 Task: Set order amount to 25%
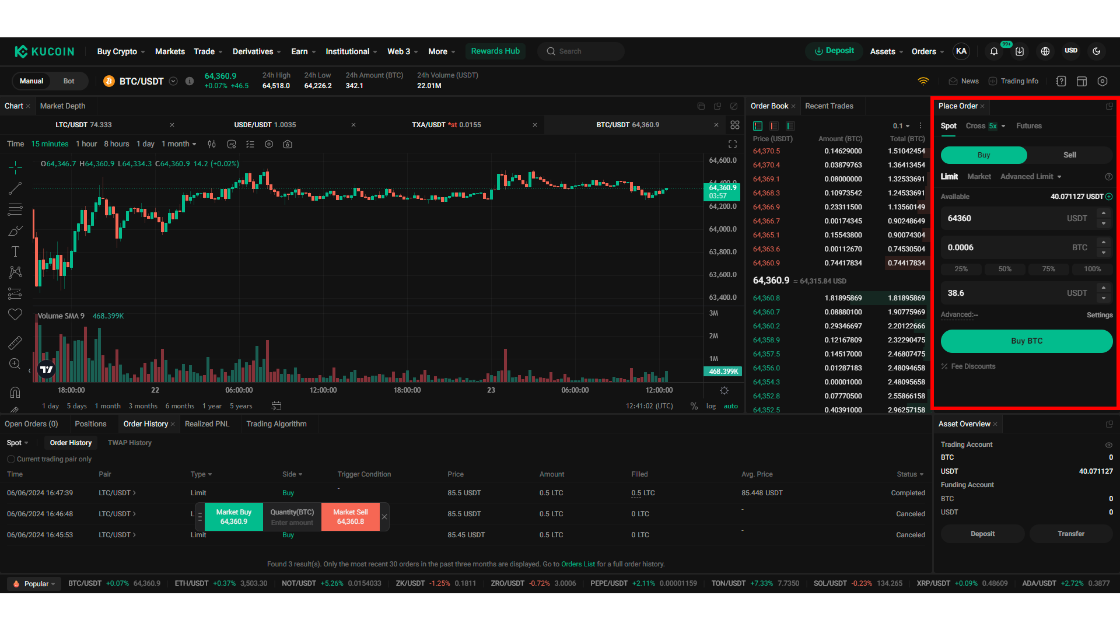[x=961, y=269]
